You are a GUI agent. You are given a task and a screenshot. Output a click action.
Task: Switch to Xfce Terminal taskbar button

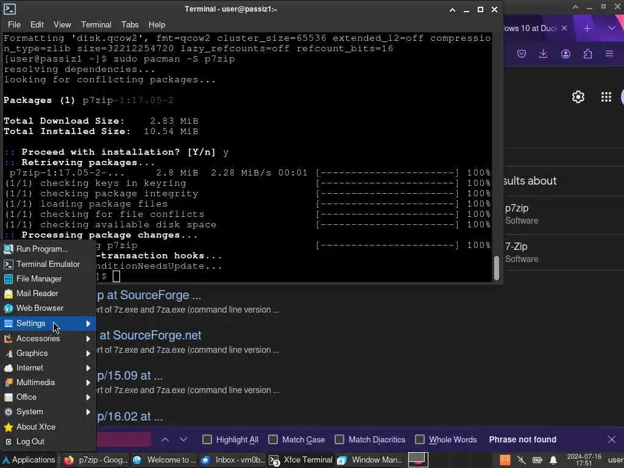click(x=301, y=460)
